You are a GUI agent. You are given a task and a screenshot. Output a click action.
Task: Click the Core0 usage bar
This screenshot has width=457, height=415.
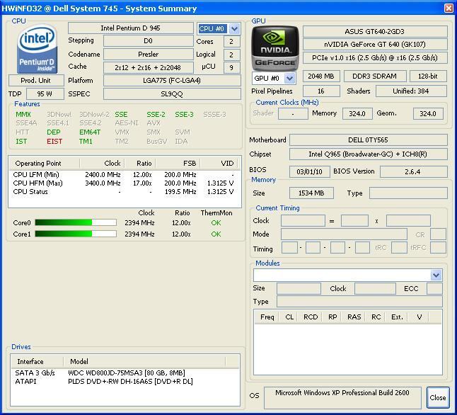coord(76,222)
